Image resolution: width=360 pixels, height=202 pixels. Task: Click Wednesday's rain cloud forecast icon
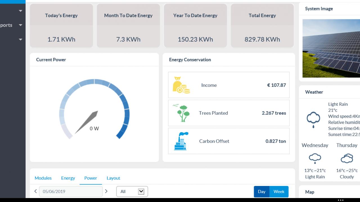click(x=315, y=159)
